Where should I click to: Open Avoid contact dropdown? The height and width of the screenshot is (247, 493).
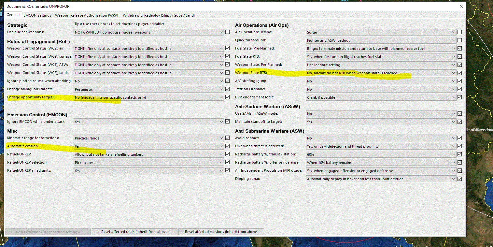381,138
